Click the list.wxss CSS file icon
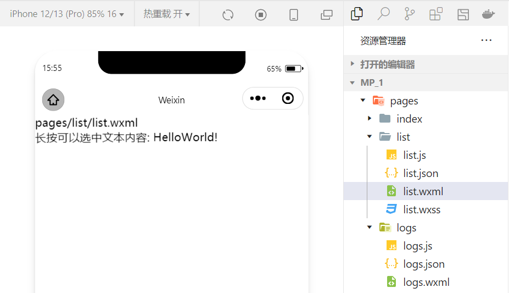 click(x=391, y=209)
